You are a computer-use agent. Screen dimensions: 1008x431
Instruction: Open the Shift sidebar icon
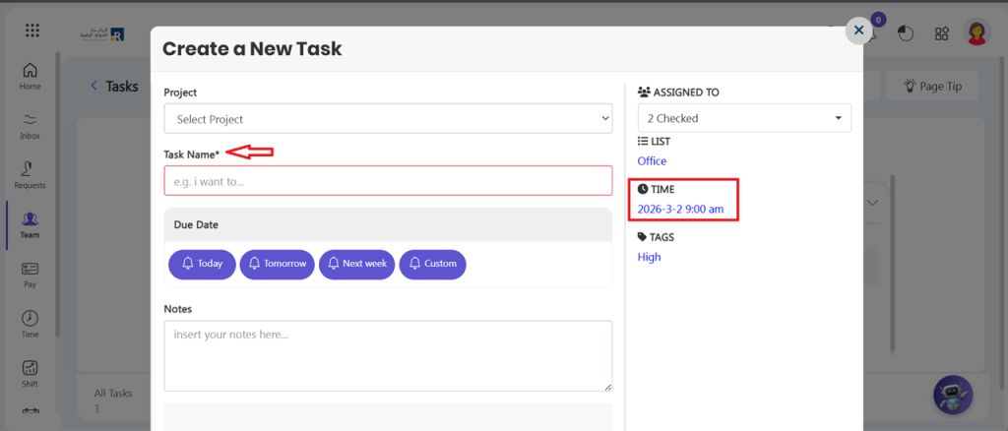coord(30,372)
